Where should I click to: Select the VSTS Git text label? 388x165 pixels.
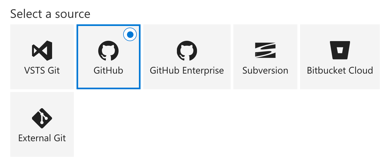pyautogui.click(x=42, y=71)
